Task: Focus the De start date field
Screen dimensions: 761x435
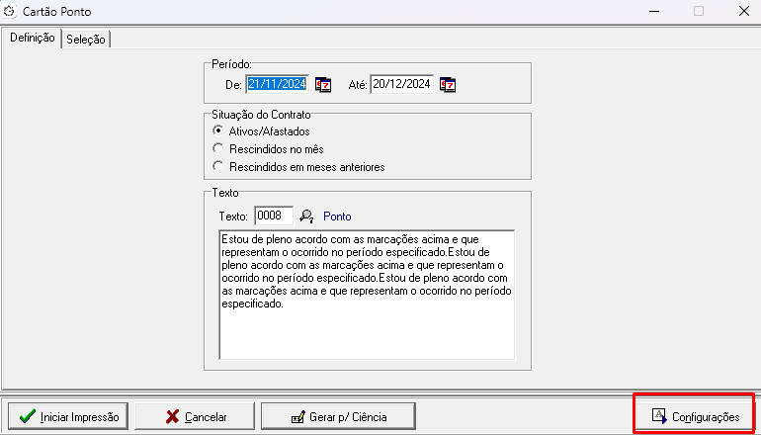Action: tap(278, 85)
